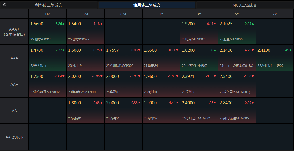The image size is (294, 151).
Task: Select the AAA+ (含中债资信) rating row header
Action: click(x=14, y=32)
